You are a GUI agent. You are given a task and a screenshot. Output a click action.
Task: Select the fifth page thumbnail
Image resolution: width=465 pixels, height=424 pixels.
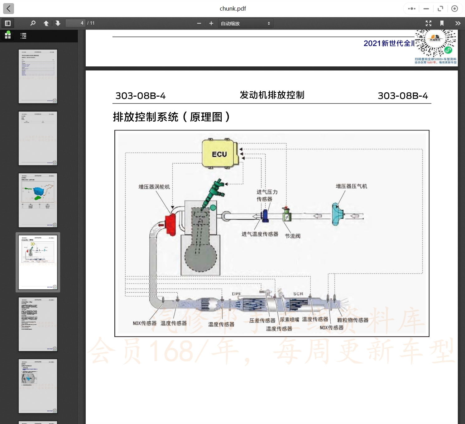(38, 324)
